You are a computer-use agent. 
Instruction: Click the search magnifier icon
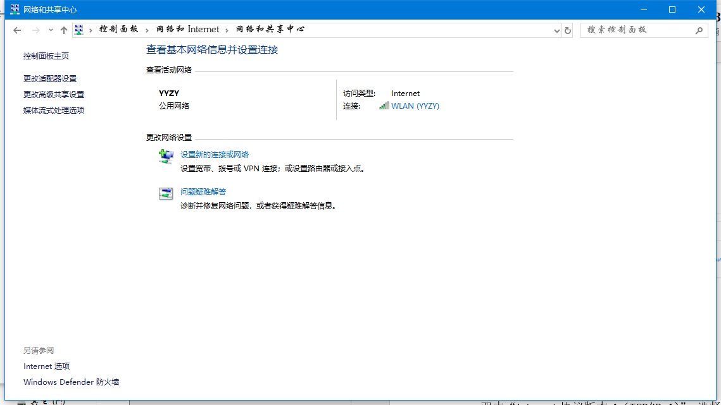[699, 30]
